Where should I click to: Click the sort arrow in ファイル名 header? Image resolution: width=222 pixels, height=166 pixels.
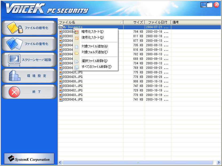(x=121, y=22)
